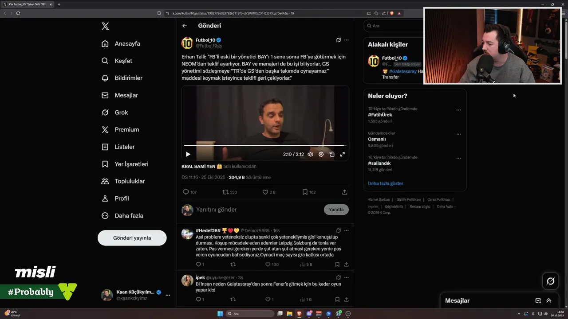
Task: Open ipek user avatar
Action: (187, 280)
